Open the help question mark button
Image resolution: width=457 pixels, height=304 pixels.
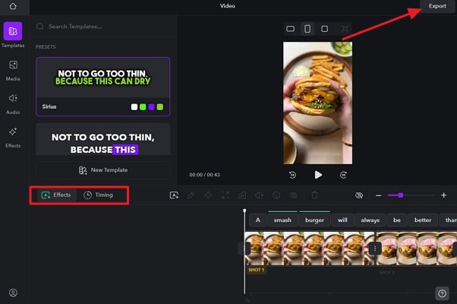click(x=442, y=293)
